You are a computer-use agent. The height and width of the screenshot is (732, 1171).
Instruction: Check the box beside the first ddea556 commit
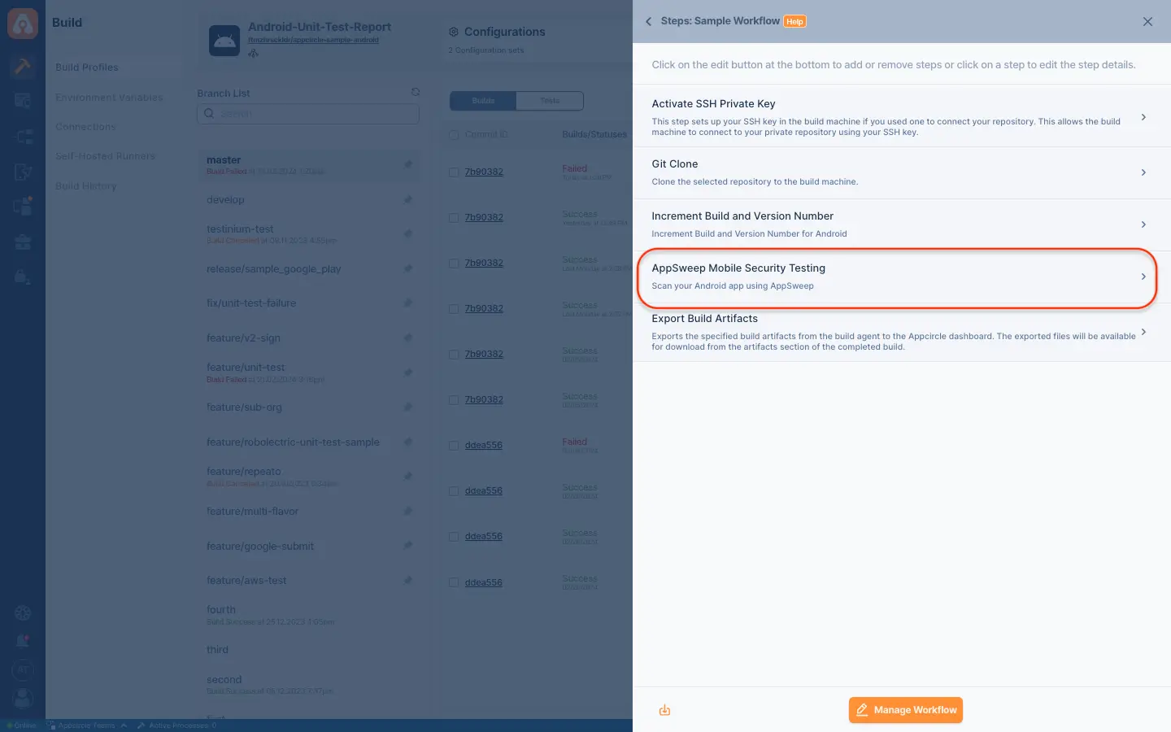click(454, 446)
